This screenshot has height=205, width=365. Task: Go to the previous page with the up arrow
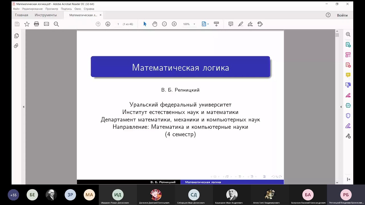[x=98, y=24]
